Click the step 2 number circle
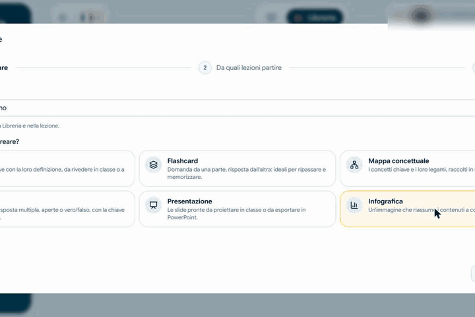The height and width of the screenshot is (317, 475). click(x=205, y=67)
